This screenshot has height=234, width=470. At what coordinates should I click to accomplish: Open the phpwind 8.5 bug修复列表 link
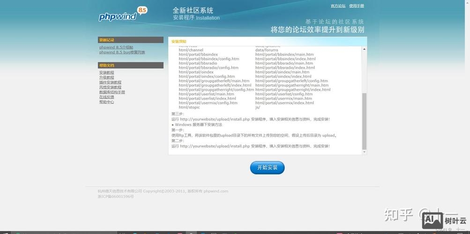122,52
